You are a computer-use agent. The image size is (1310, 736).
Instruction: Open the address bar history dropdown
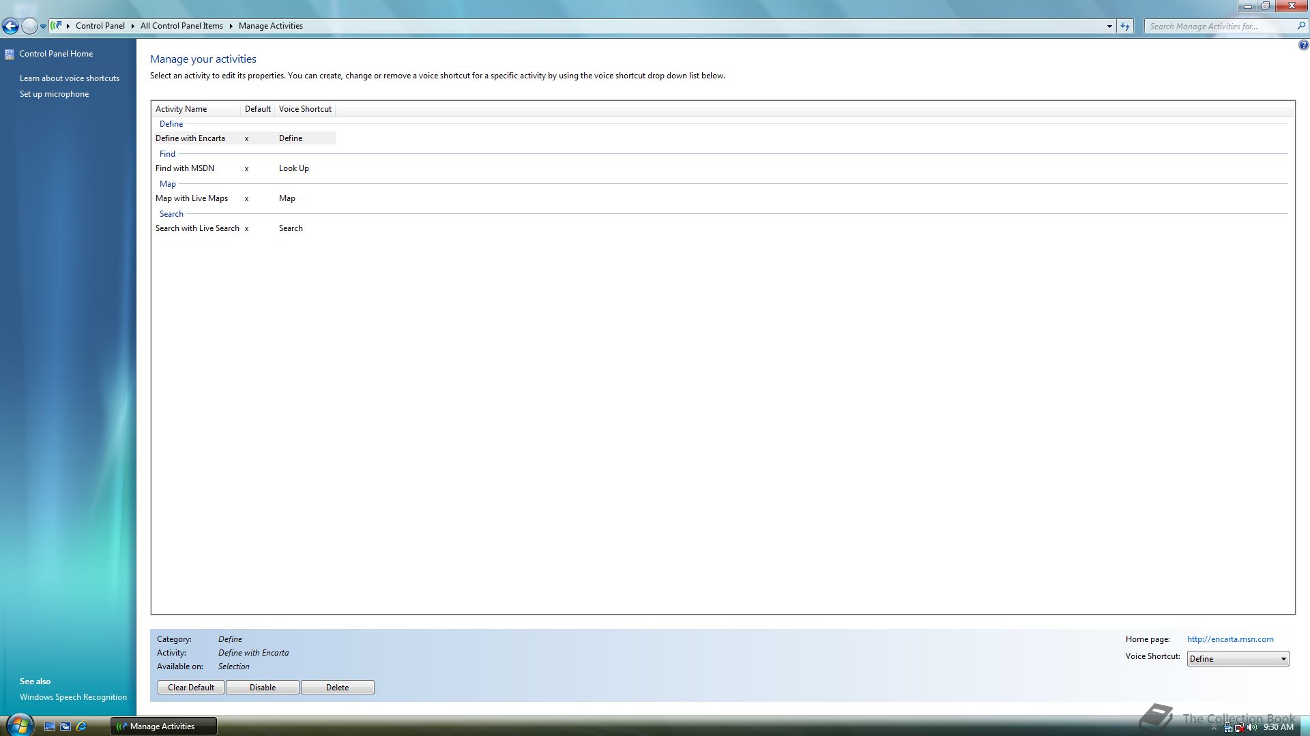point(1109,27)
